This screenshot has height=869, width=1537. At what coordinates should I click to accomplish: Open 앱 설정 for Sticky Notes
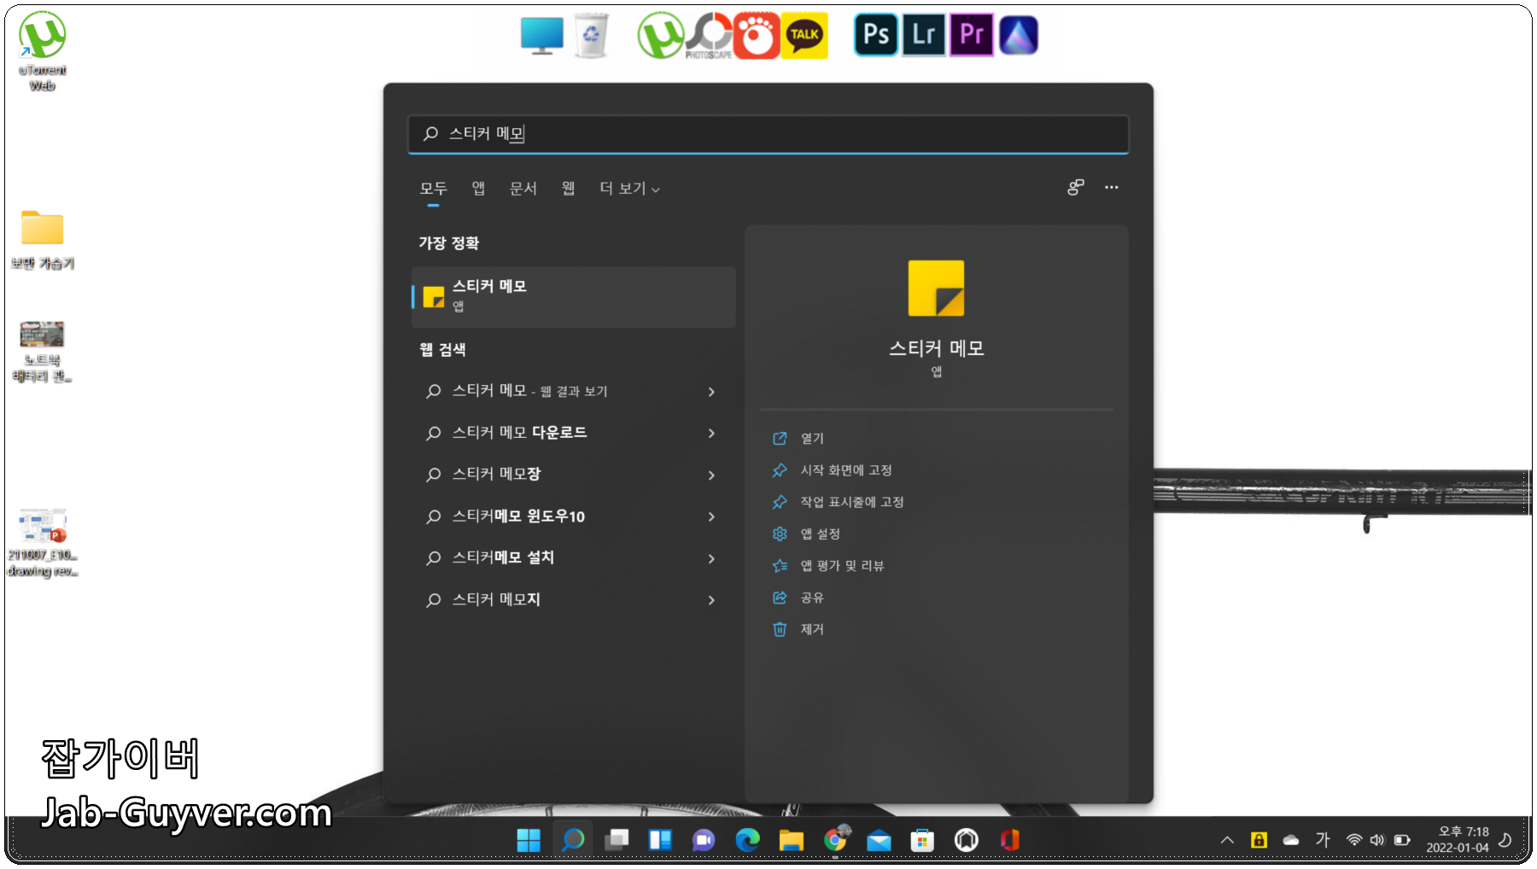tap(819, 534)
